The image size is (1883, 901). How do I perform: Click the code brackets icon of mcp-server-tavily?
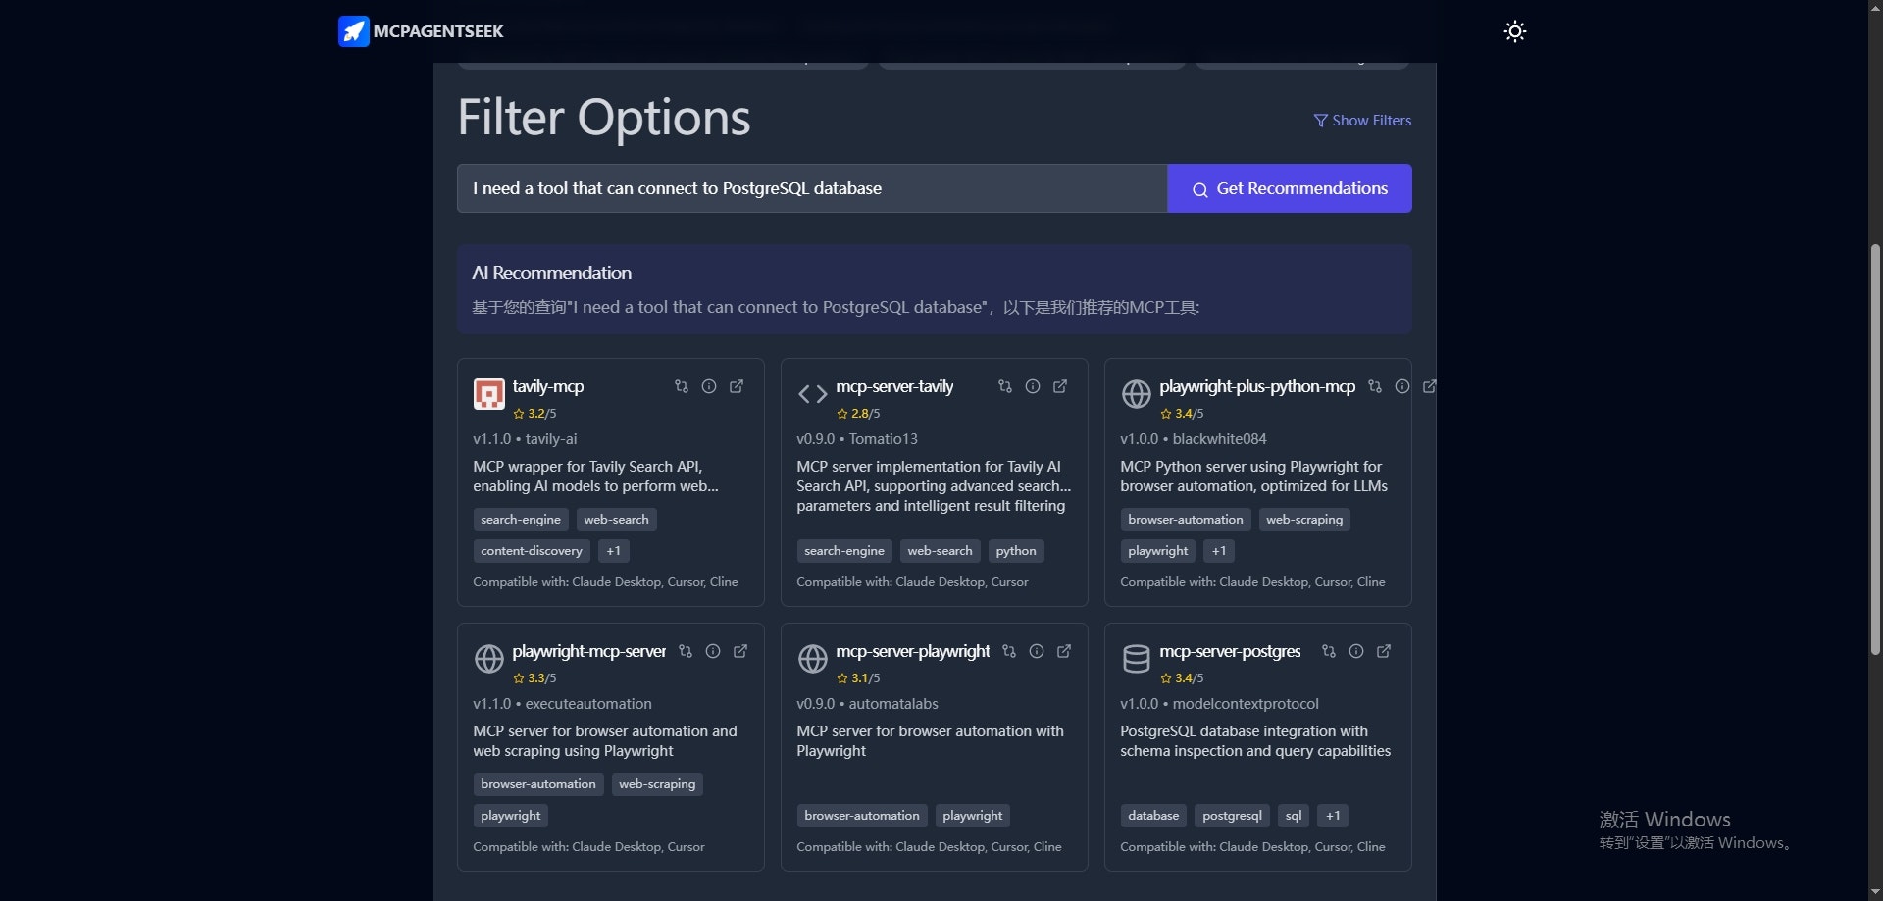click(812, 394)
